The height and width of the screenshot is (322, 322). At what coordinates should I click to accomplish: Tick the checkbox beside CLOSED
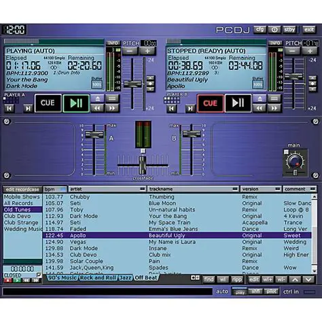[39, 275]
